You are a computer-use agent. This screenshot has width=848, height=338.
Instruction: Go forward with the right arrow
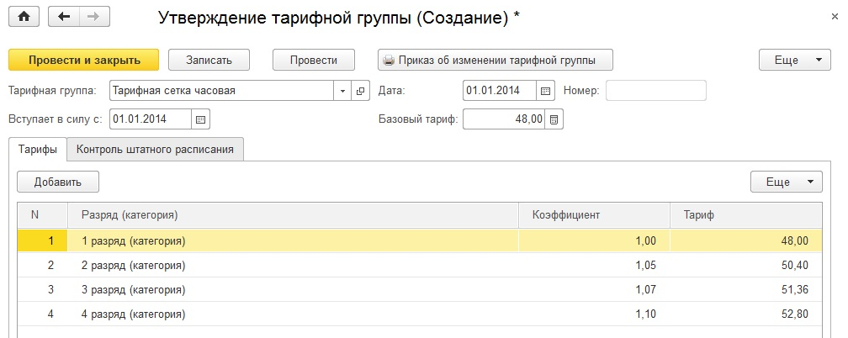(93, 17)
